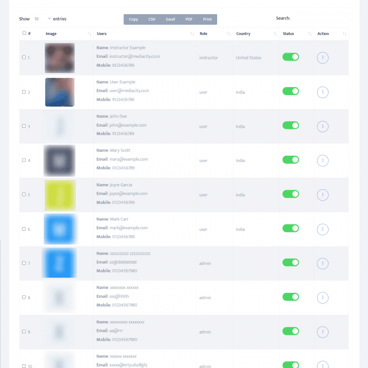Open the entries-per-page dropdown
This screenshot has width=368, height=368.
tap(42, 19)
